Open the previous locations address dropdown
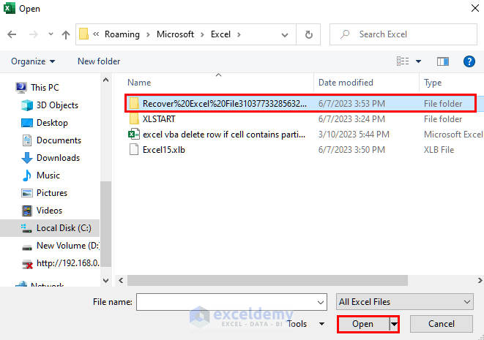 pyautogui.click(x=285, y=35)
